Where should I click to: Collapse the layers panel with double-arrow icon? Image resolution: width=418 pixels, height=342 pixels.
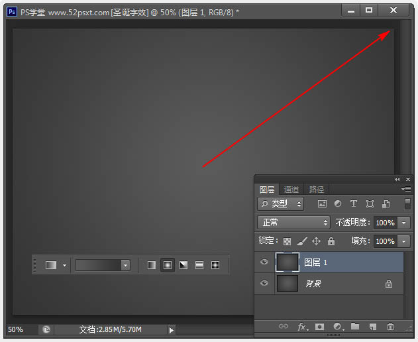[x=397, y=180]
